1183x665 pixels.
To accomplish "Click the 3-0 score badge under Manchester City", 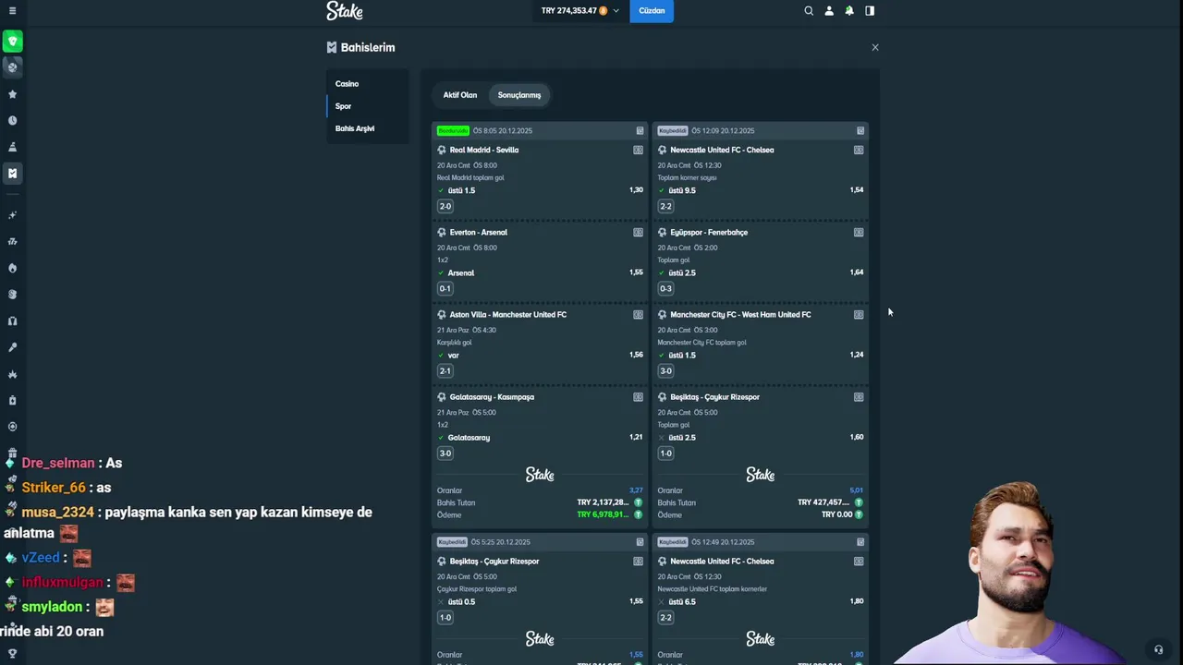I will (666, 371).
